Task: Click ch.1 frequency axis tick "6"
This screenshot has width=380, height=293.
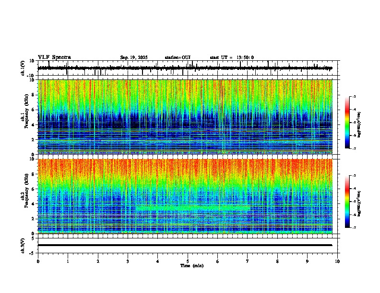Action: [33, 110]
